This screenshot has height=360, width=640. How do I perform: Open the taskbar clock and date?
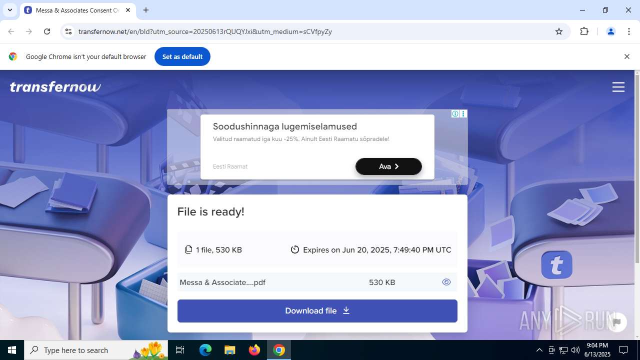coord(597,350)
